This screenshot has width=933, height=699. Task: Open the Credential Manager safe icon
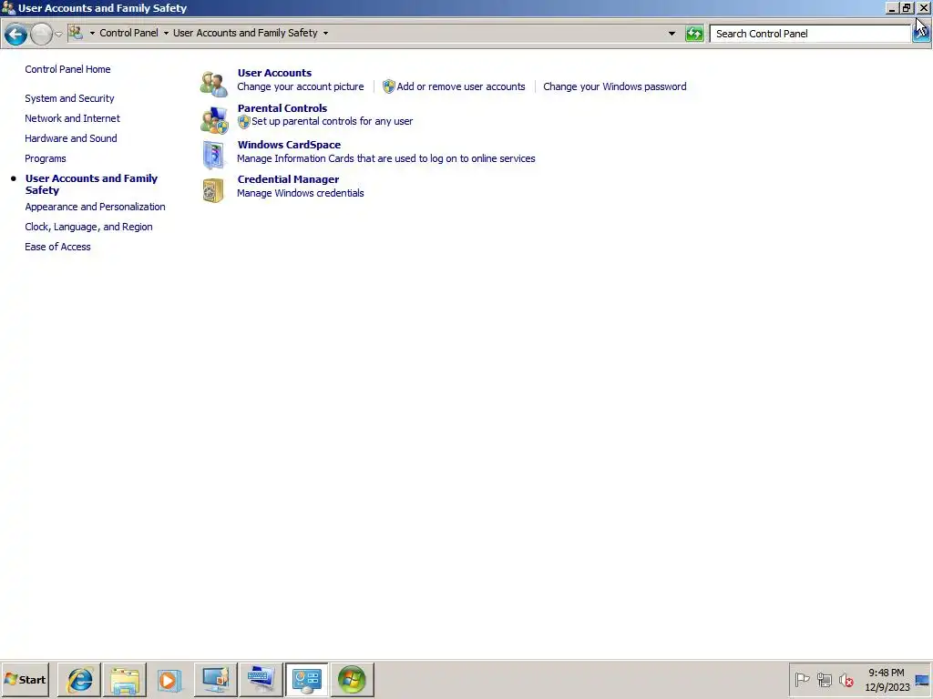213,190
